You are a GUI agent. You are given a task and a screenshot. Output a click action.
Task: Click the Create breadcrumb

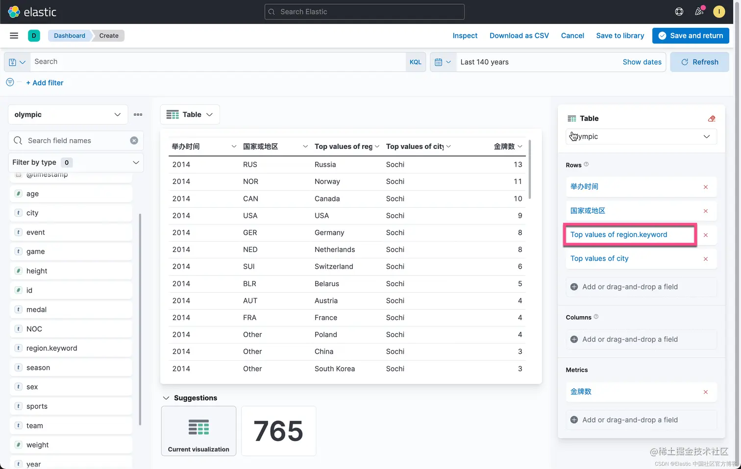(x=109, y=36)
